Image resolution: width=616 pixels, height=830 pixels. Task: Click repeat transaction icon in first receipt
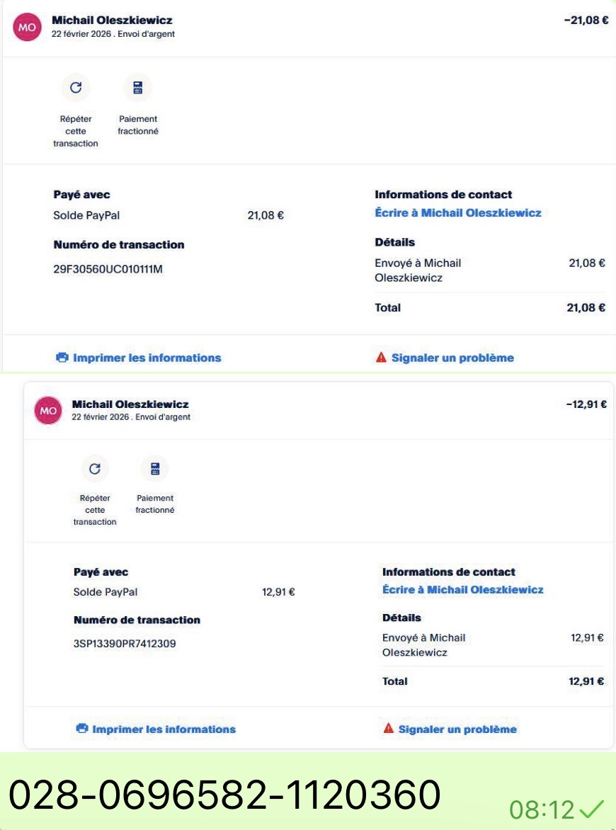[x=76, y=88]
